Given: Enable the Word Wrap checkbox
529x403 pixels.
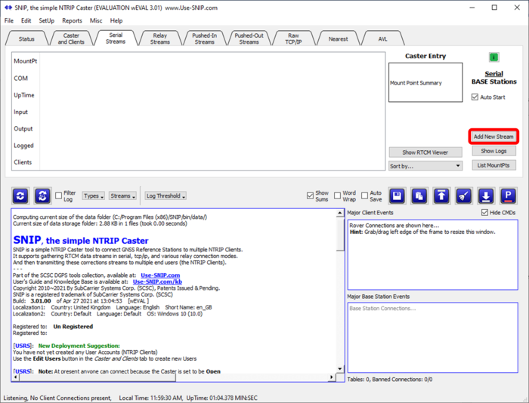Looking at the screenshot, I should click(x=337, y=195).
